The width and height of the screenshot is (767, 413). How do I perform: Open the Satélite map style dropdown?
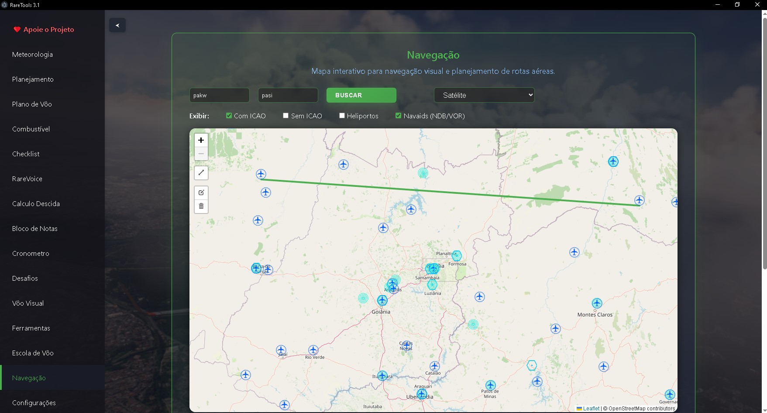tap(484, 95)
